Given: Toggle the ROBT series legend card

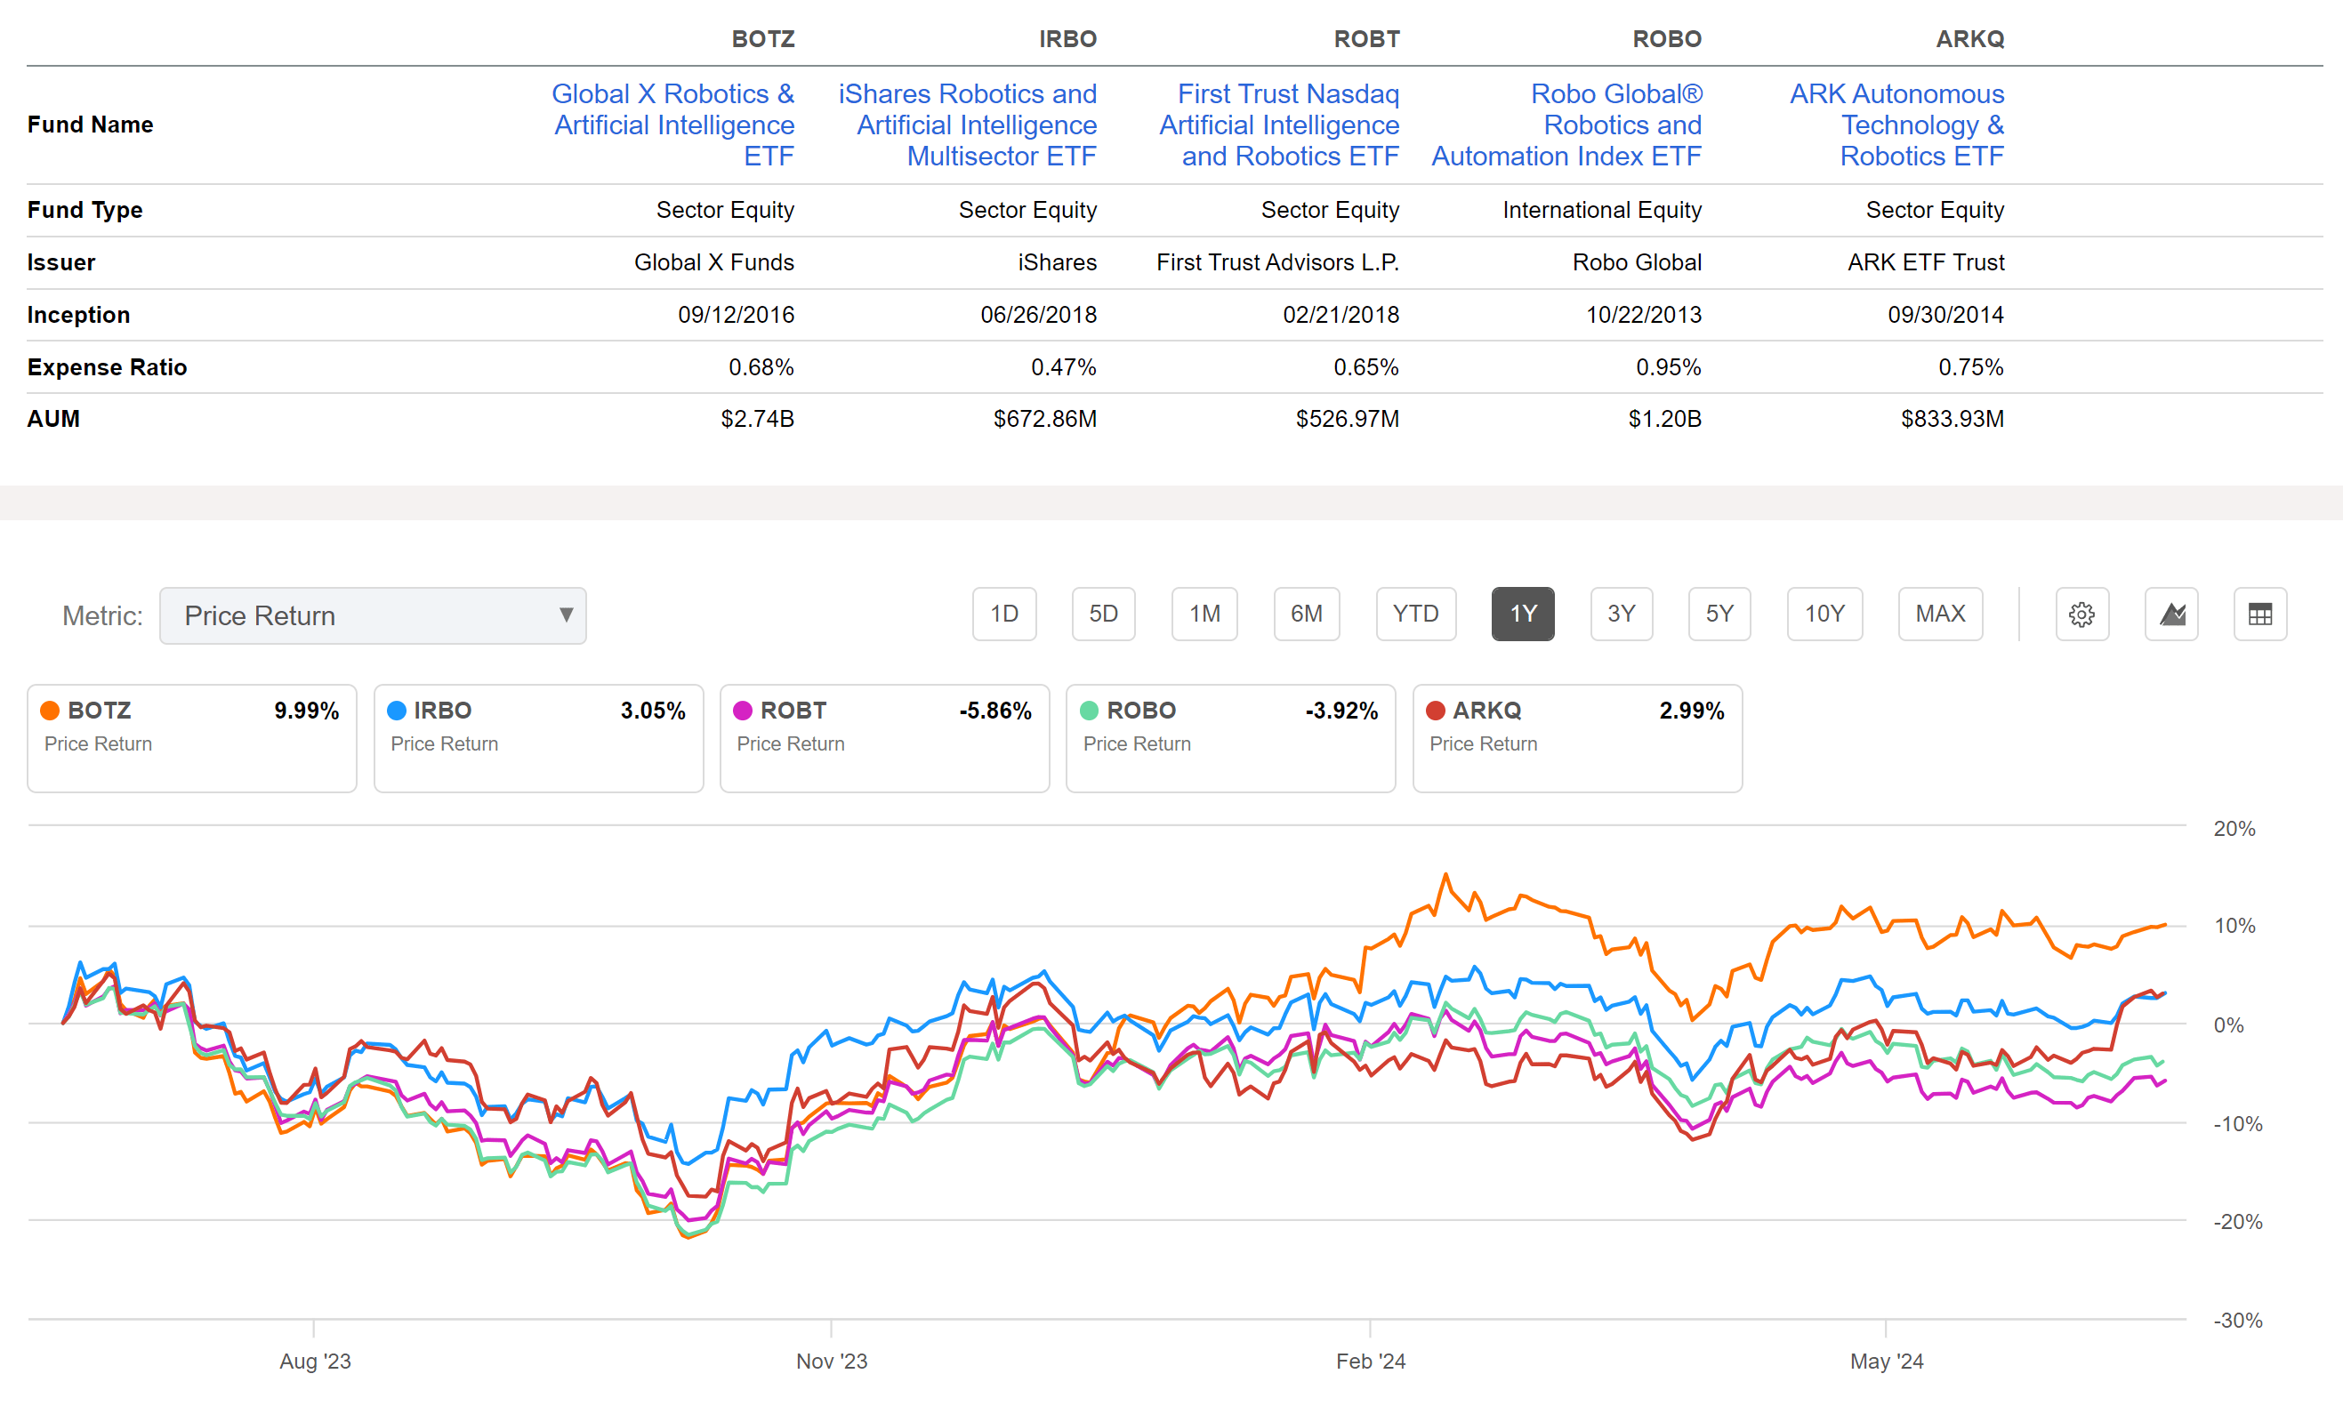Looking at the screenshot, I should tap(884, 738).
